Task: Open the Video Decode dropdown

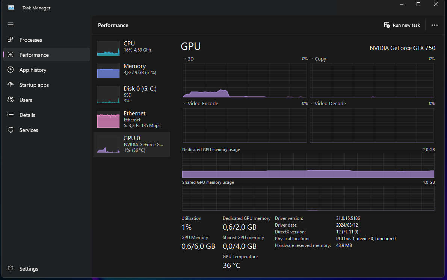Action: point(311,103)
